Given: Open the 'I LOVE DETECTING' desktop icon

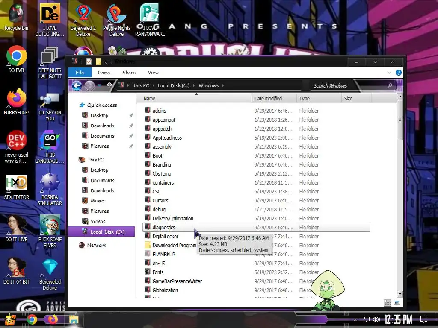Looking at the screenshot, I should (x=50, y=20).
